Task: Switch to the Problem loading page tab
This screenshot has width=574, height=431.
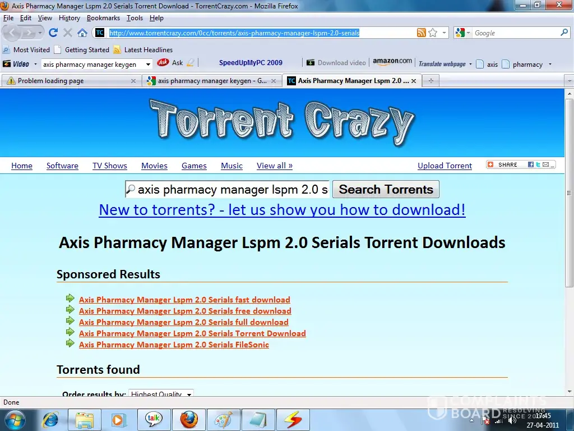Action: [x=70, y=81]
